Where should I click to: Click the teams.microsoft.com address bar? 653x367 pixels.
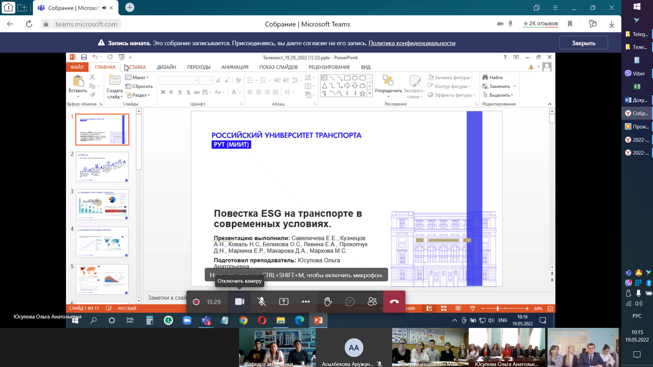click(86, 24)
